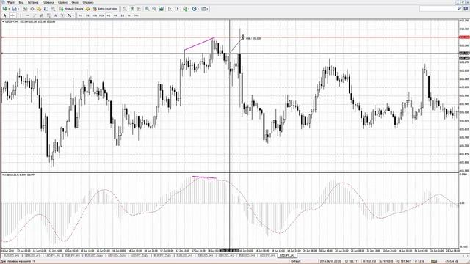
Task: Switch chart to line chart mode
Action: (x=139, y=9)
